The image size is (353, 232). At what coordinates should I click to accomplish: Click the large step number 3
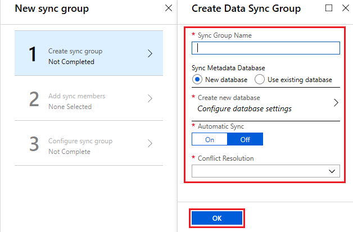click(34, 144)
